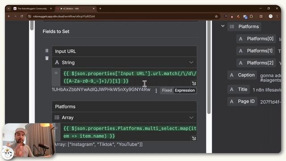
Task: Switch Input URL value to Expression mode
Action: pyautogui.click(x=185, y=90)
